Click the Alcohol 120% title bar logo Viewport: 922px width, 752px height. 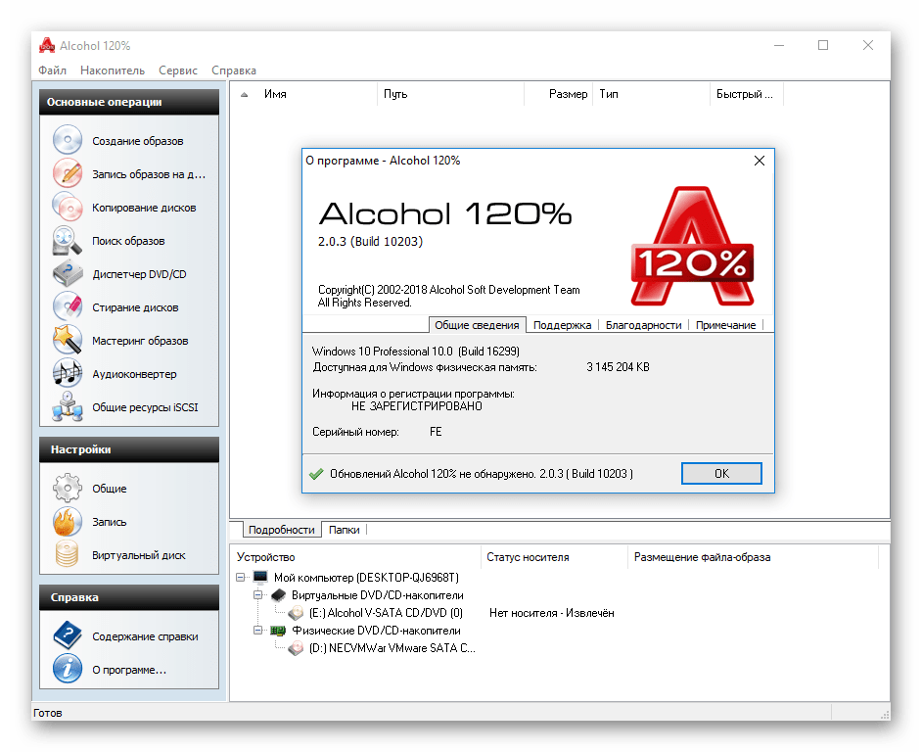[x=46, y=45]
